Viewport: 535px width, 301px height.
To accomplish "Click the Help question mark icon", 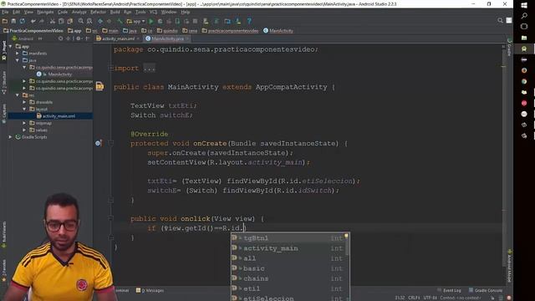I will pos(249,21).
